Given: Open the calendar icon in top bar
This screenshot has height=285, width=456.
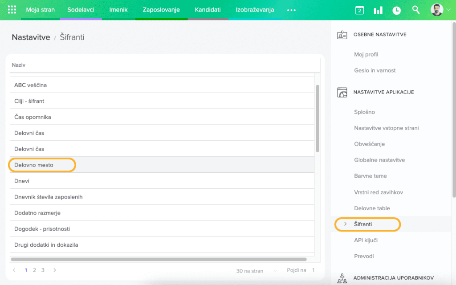Looking at the screenshot, I should click(x=359, y=10).
